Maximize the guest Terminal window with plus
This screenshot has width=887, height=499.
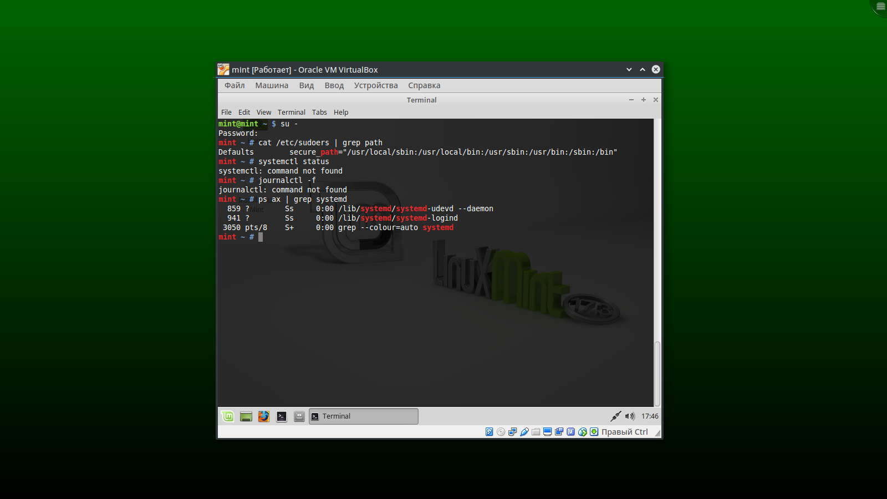[x=644, y=100]
